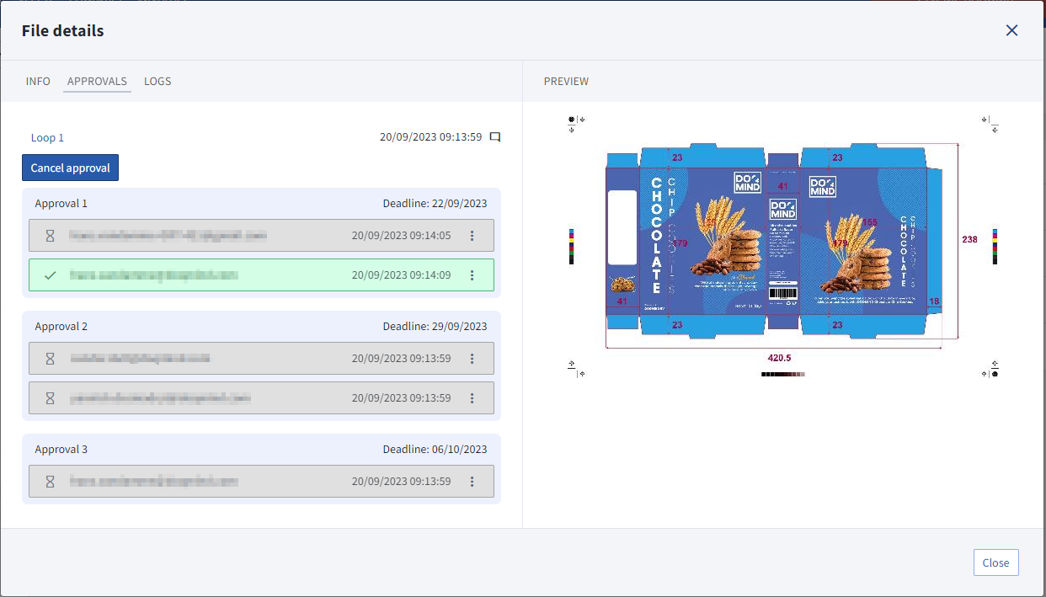Click hourglass icon on first Approval 2 row
The width and height of the screenshot is (1046, 597).
tap(50, 359)
